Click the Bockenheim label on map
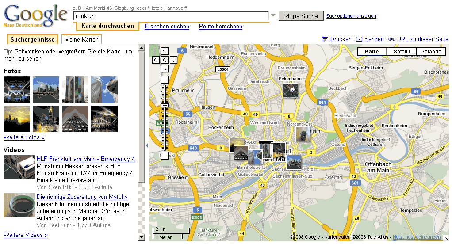 [x=221, y=127]
